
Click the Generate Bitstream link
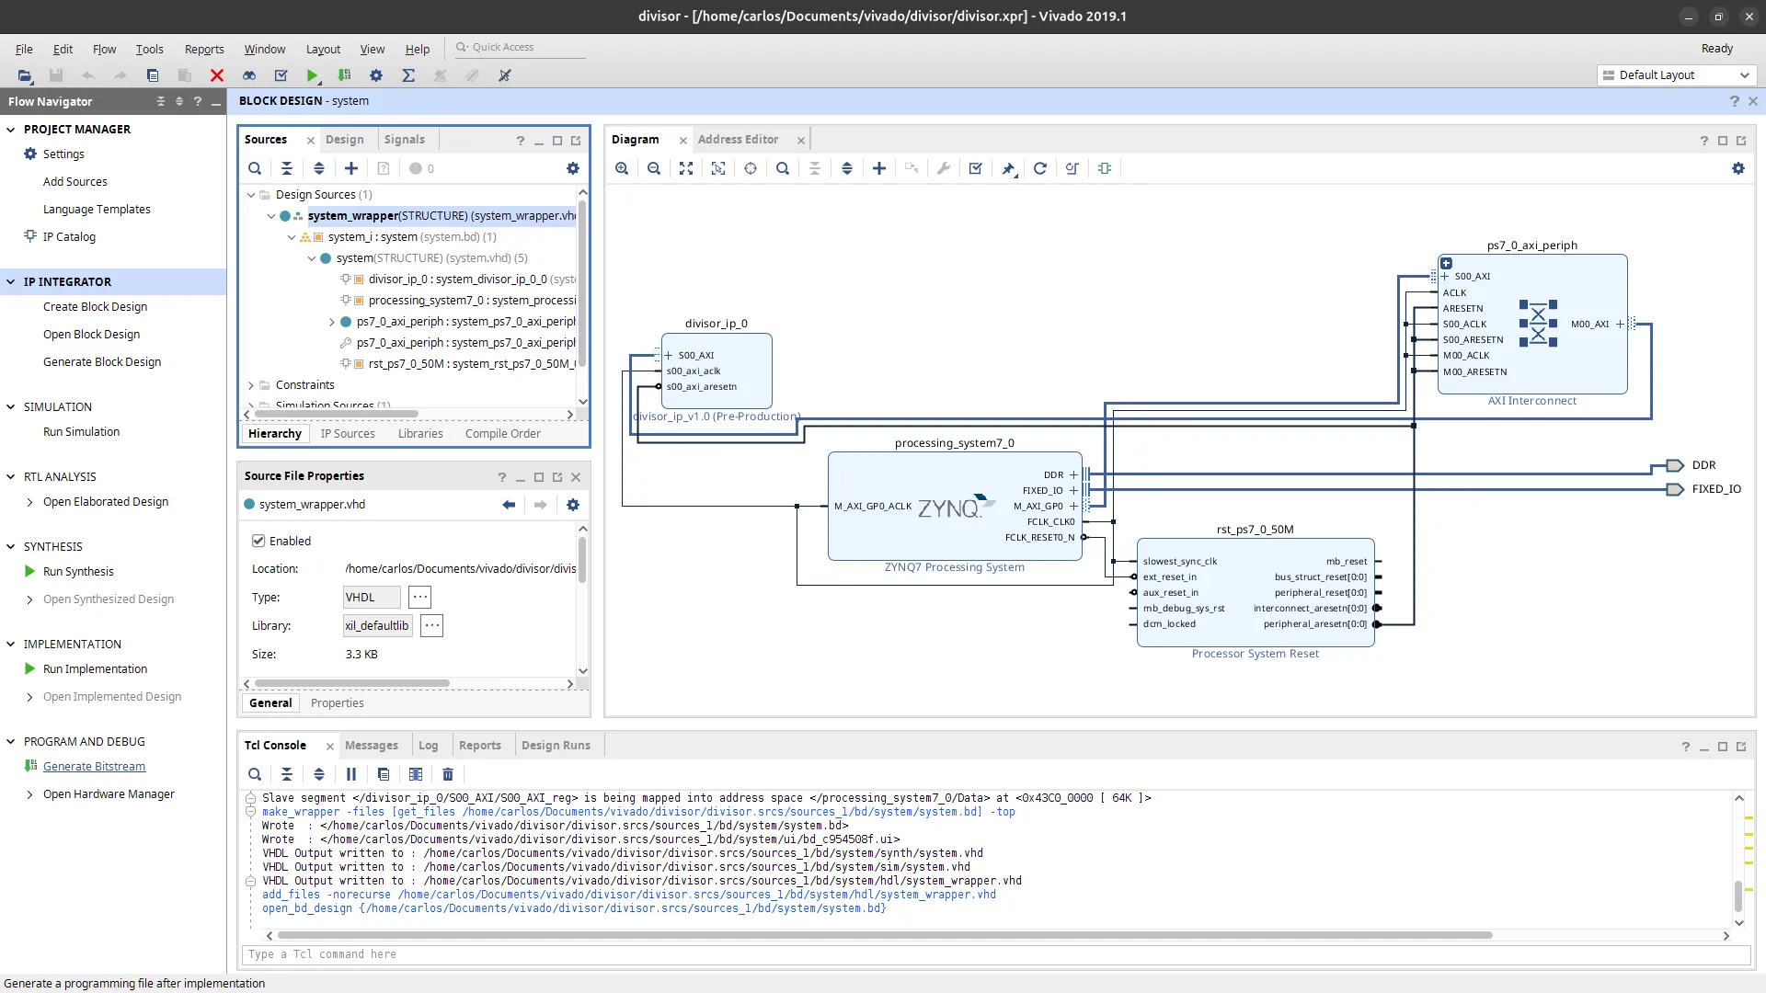(95, 767)
